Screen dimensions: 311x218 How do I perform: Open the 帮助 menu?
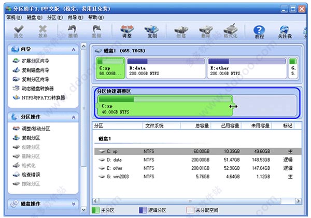tap(96, 18)
